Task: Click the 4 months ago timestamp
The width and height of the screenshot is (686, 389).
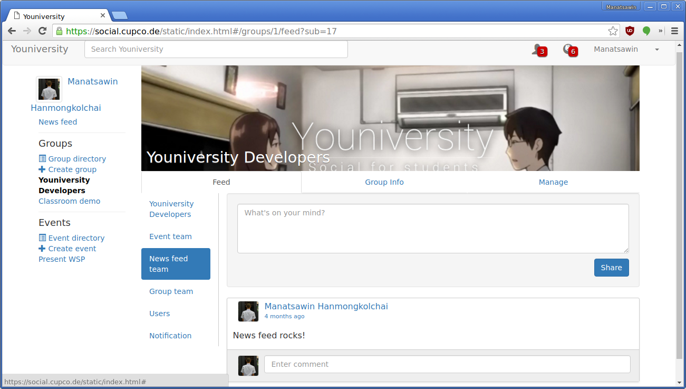Action: tap(284, 317)
